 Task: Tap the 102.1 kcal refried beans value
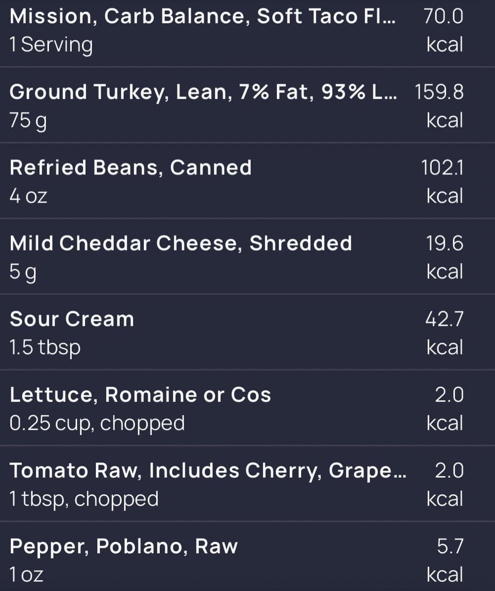(x=442, y=182)
